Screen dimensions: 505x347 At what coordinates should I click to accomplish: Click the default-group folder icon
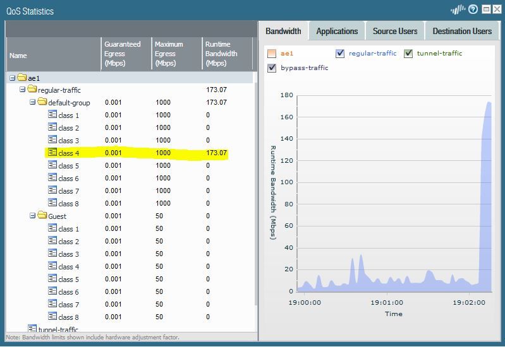click(x=42, y=103)
